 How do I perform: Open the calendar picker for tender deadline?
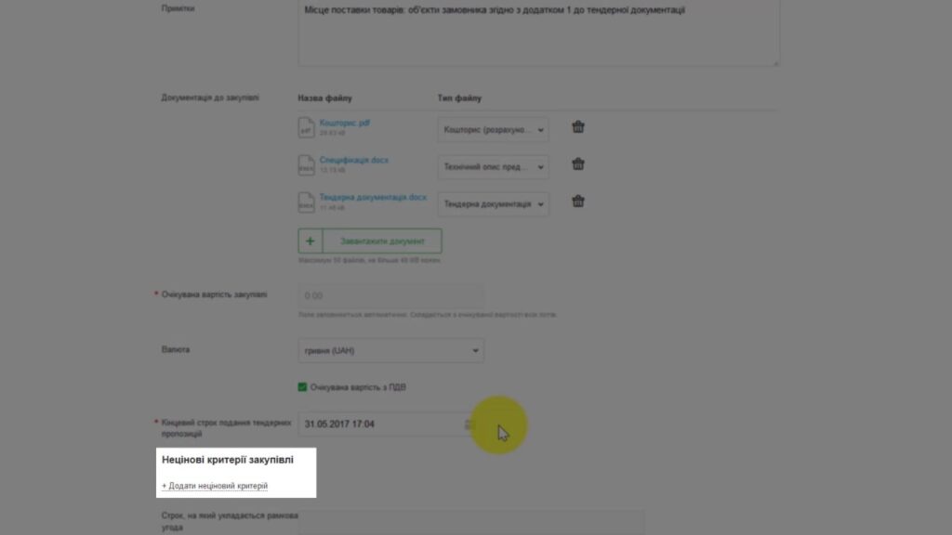coord(469,424)
